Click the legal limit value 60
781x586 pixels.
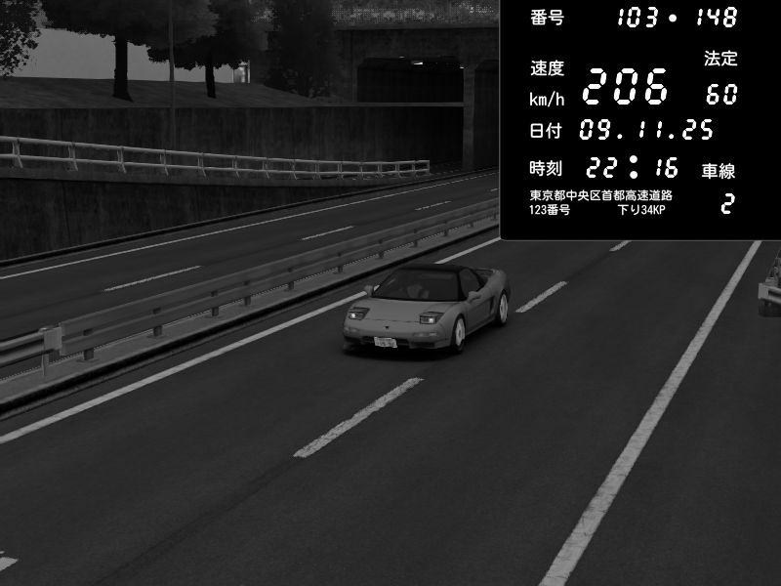coord(721,95)
